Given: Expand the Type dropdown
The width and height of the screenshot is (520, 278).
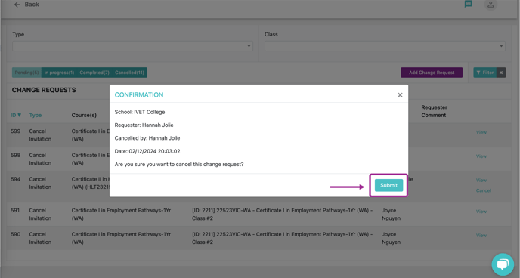Looking at the screenshot, I should point(133,46).
